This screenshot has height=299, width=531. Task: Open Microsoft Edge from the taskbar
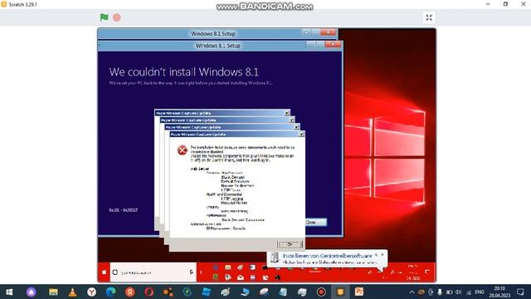110,292
